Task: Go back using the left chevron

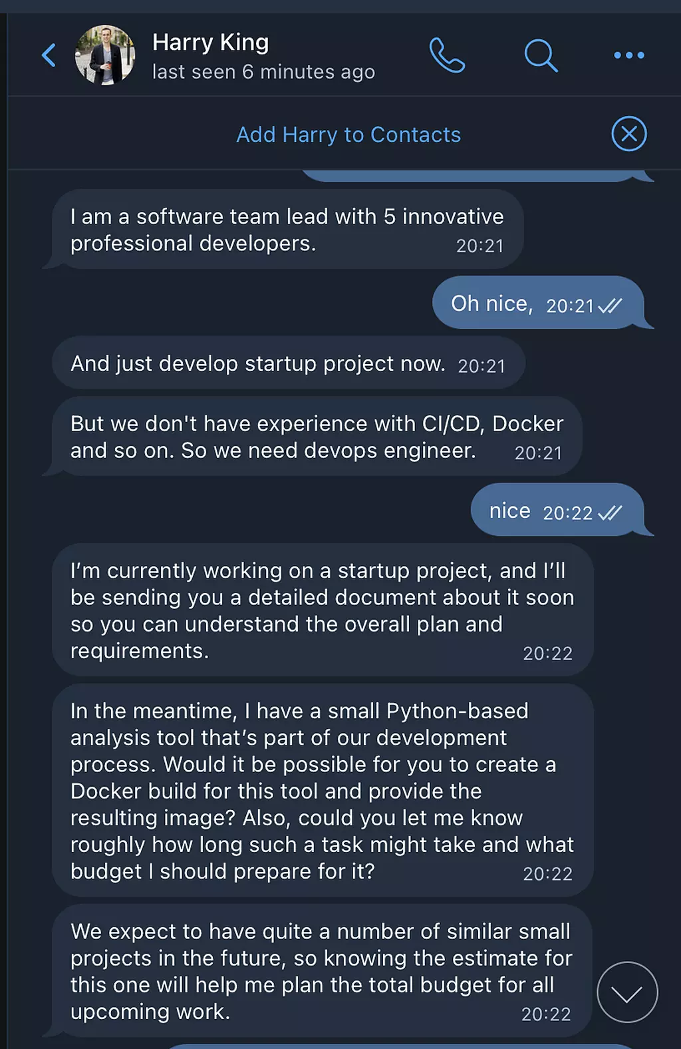Action: click(49, 55)
